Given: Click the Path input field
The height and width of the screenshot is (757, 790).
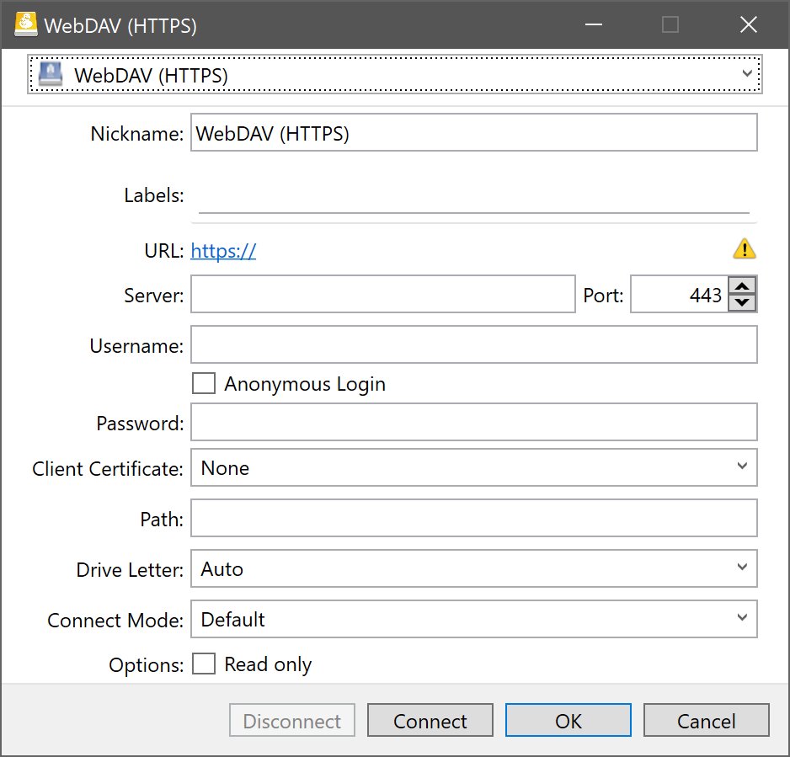Looking at the screenshot, I should pyautogui.click(x=473, y=519).
